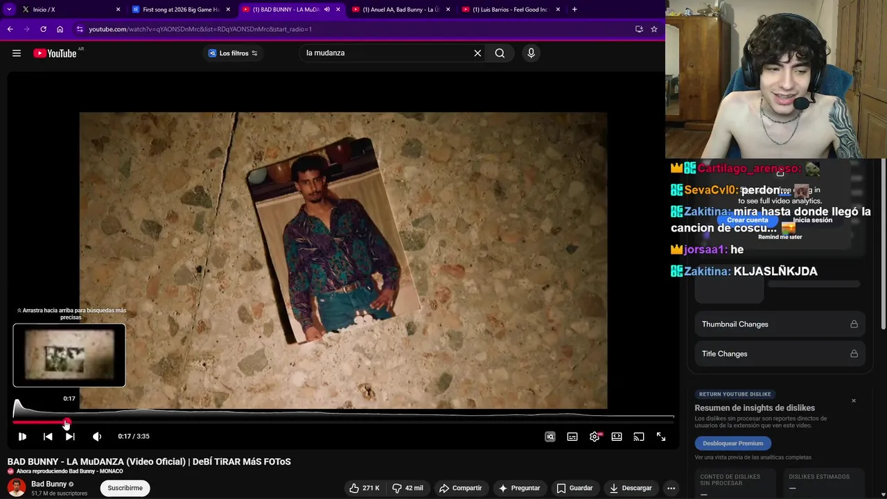887x499 pixels.
Task: Toggle play/pause on the video player
Action: 22,437
